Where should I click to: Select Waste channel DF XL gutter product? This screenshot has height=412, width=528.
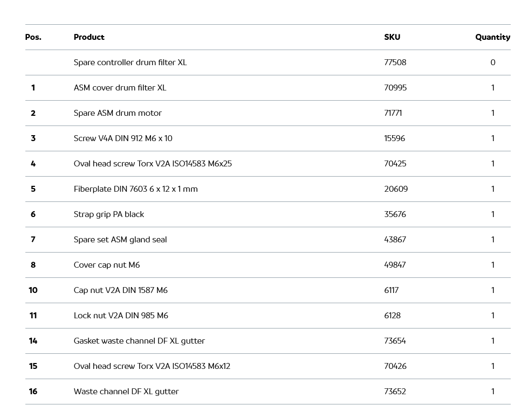[126, 392]
